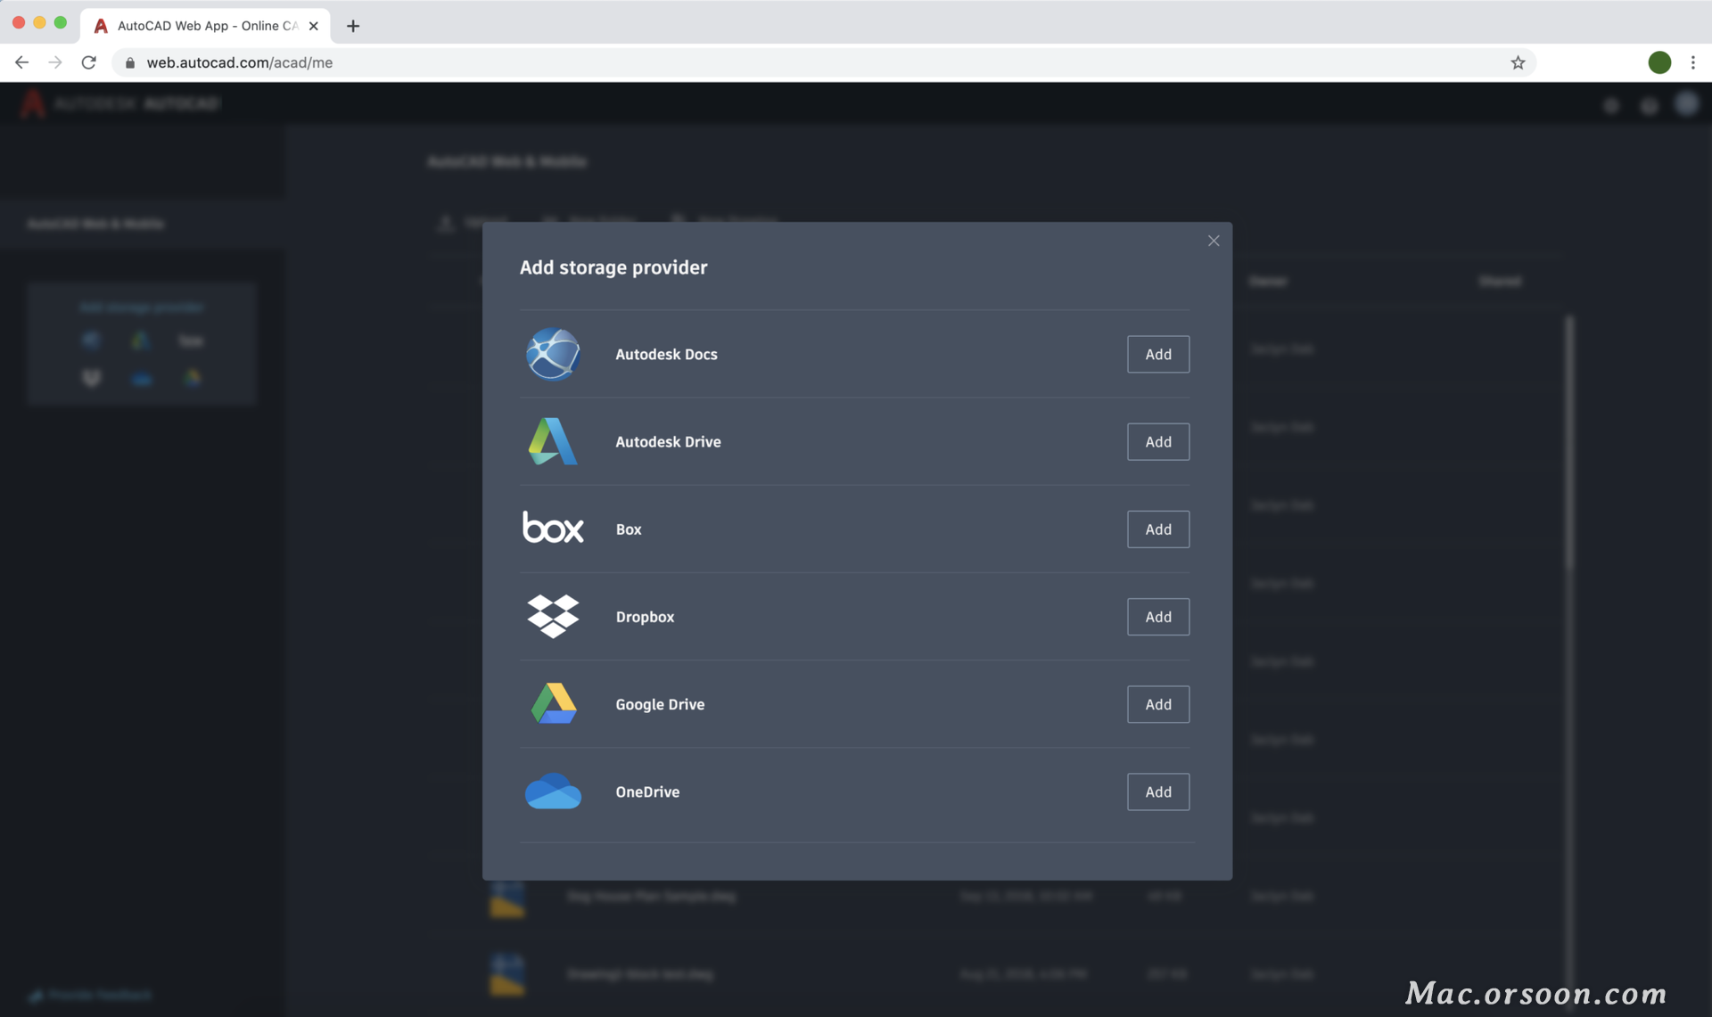Open Chrome three-dot menu
The image size is (1712, 1017).
(1692, 62)
